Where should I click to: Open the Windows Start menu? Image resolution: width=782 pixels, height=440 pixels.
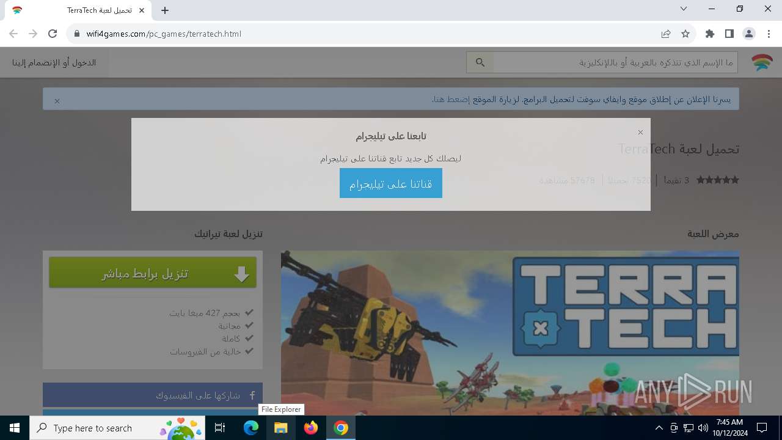[15, 428]
